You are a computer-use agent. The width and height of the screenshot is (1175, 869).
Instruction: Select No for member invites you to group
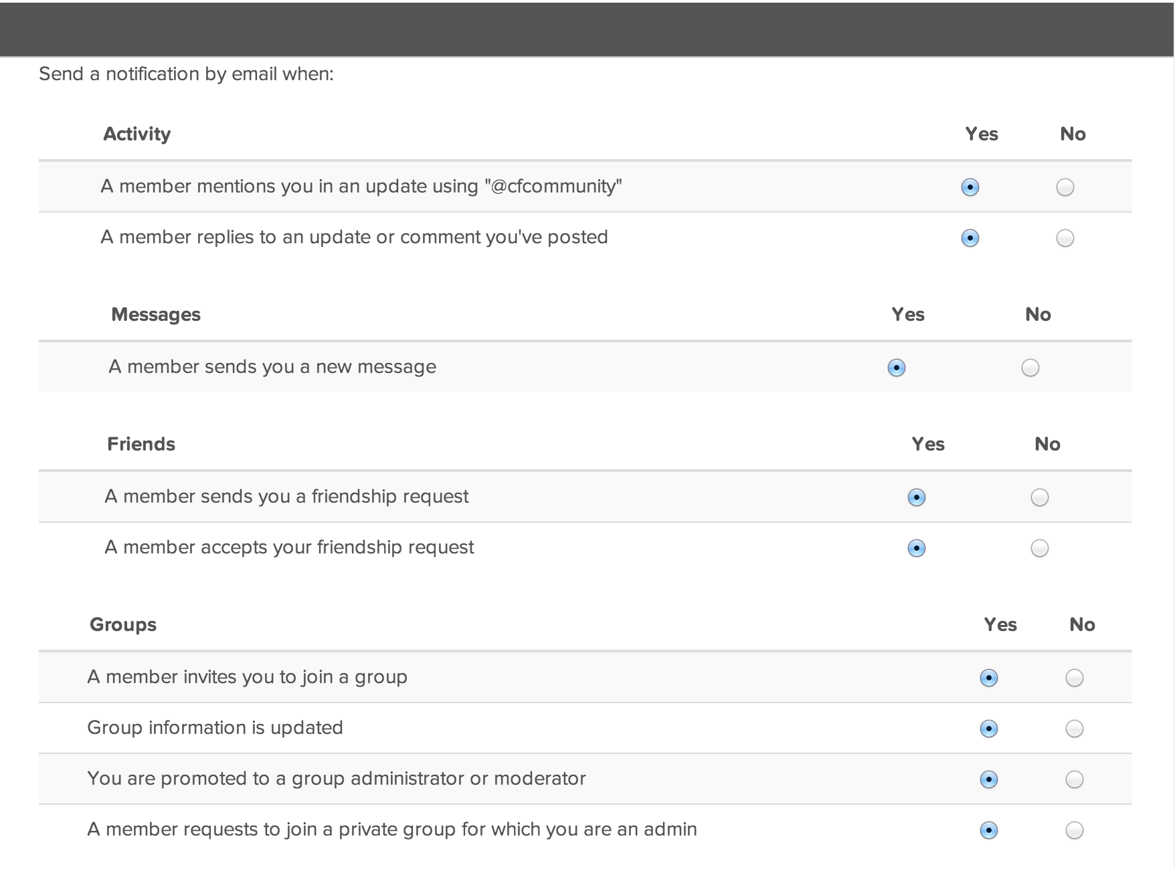pyautogui.click(x=1074, y=678)
